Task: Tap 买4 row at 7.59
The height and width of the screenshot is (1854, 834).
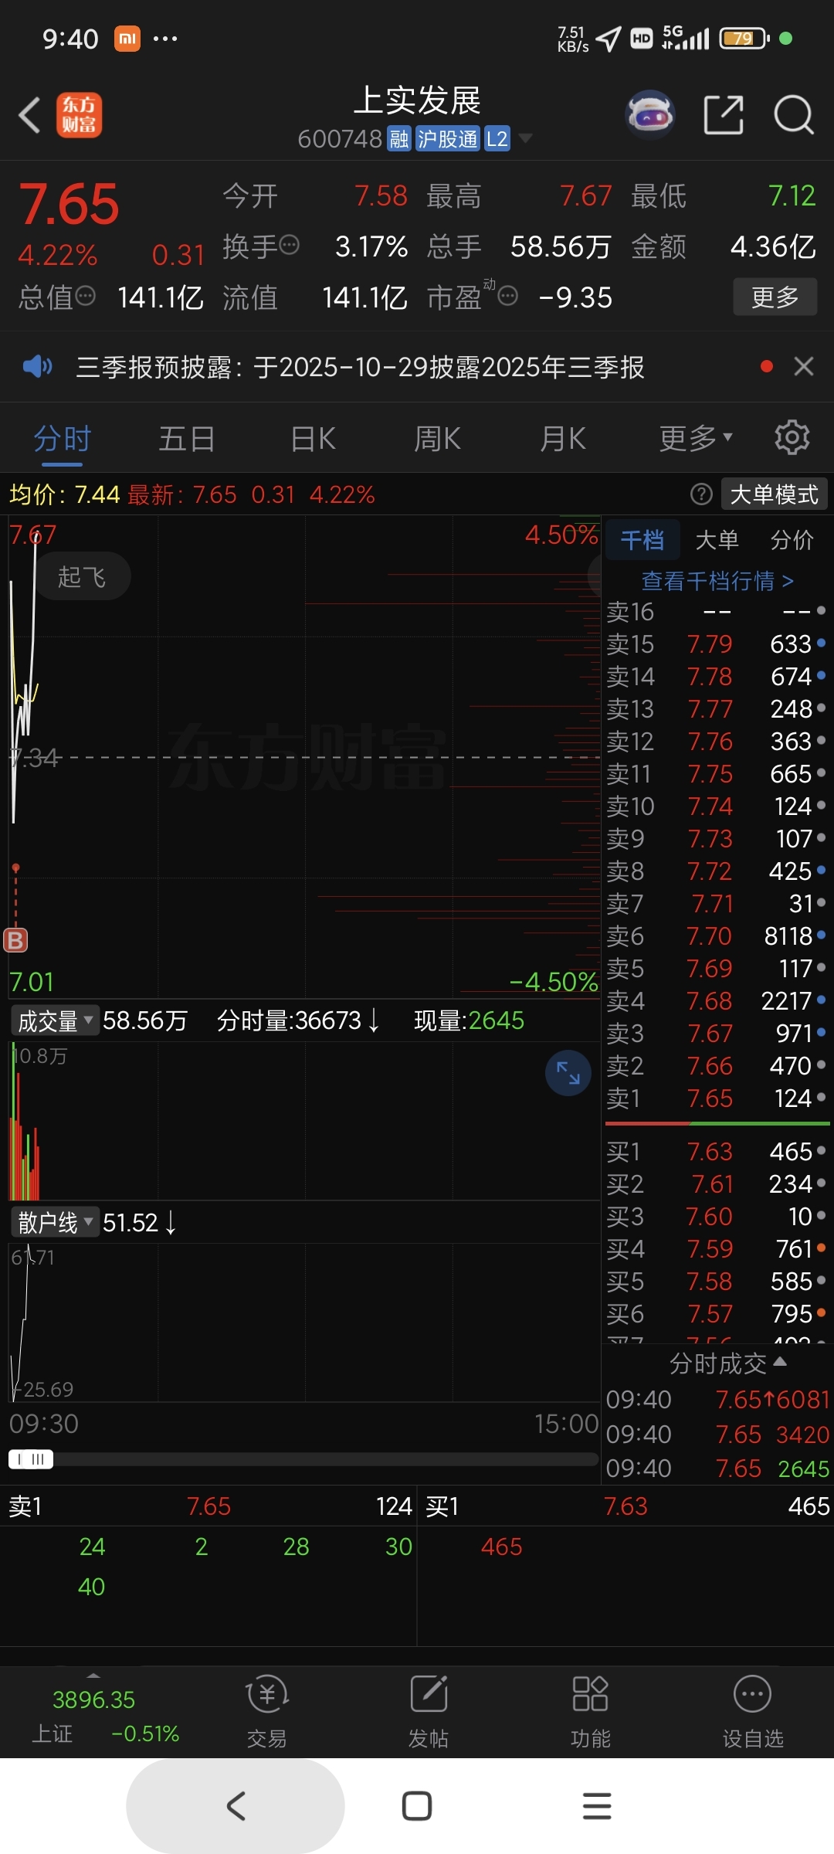Action: pos(717,1249)
